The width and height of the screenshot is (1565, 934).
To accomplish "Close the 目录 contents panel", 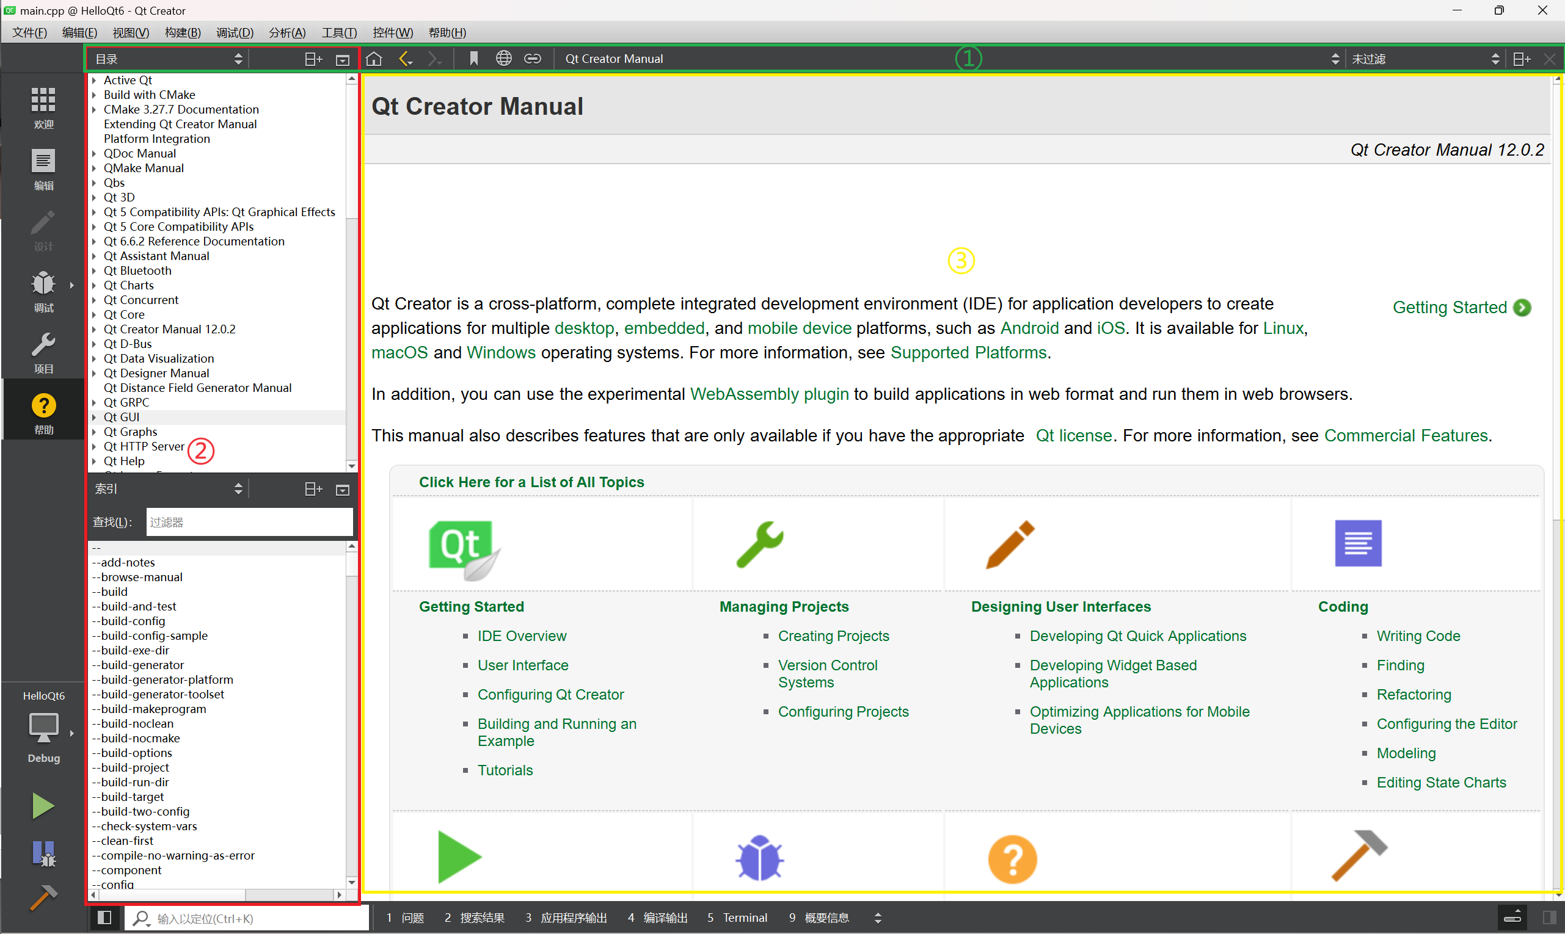I will 343,59.
